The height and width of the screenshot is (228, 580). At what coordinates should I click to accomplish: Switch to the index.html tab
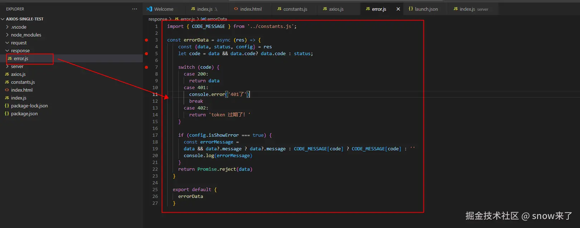coord(250,9)
